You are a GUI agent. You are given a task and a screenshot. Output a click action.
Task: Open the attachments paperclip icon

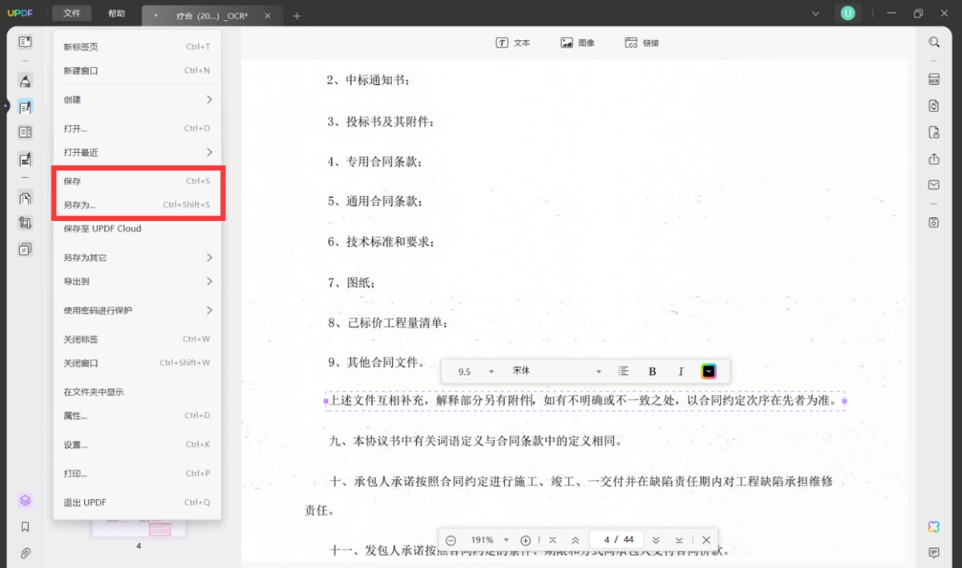coord(25,553)
